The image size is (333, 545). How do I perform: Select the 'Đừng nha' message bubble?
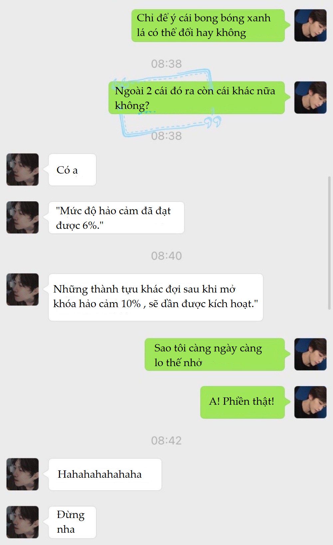click(x=72, y=522)
